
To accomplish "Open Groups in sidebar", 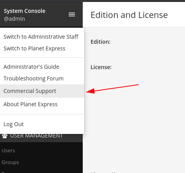I will (10, 162).
